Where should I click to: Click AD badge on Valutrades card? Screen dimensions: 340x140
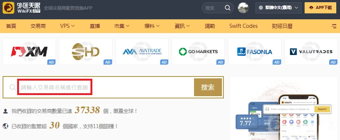(333, 62)
